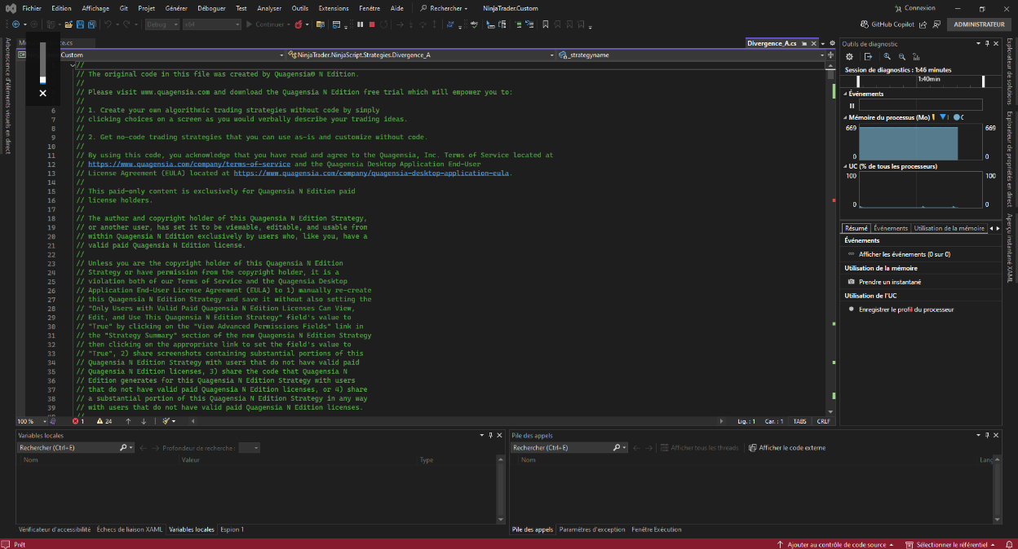Click the red Stop debugging square
Viewport: 1018px width, 549px height.
372,24
